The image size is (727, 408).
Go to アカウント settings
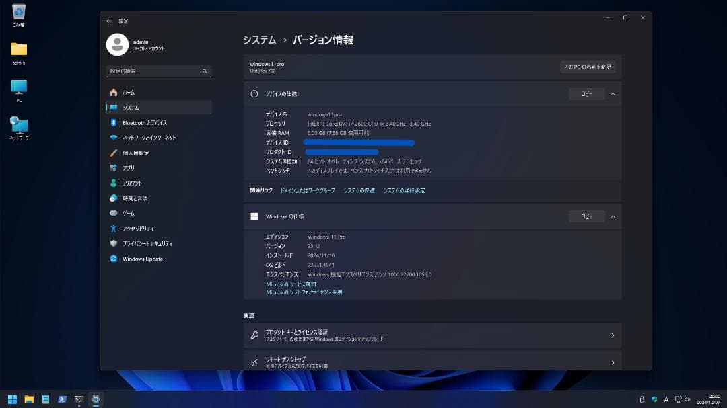click(132, 183)
